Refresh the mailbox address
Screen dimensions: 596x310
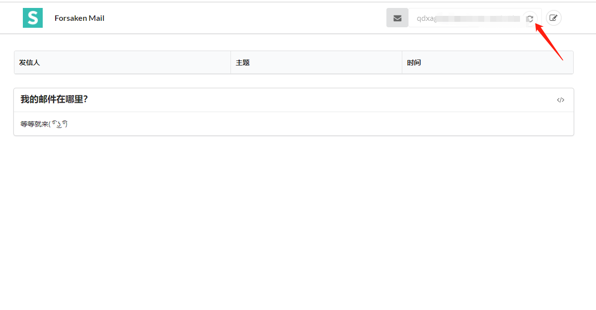530,18
